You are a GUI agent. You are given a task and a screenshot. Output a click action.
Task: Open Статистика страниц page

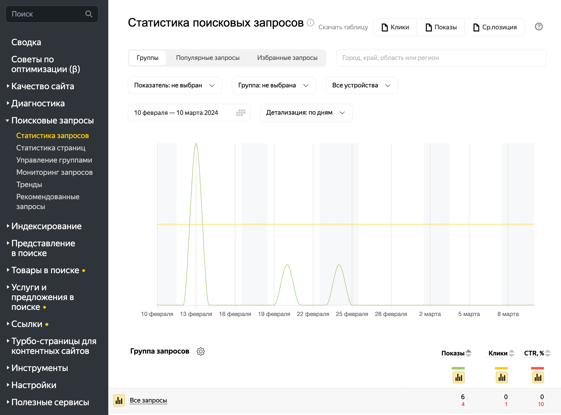(x=51, y=148)
